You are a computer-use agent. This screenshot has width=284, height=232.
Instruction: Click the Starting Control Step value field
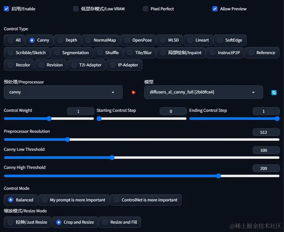173,111
